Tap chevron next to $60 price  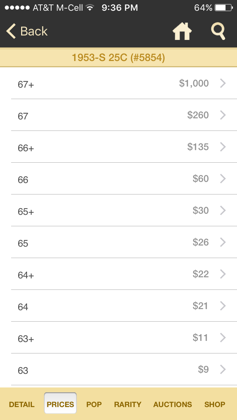(x=223, y=179)
